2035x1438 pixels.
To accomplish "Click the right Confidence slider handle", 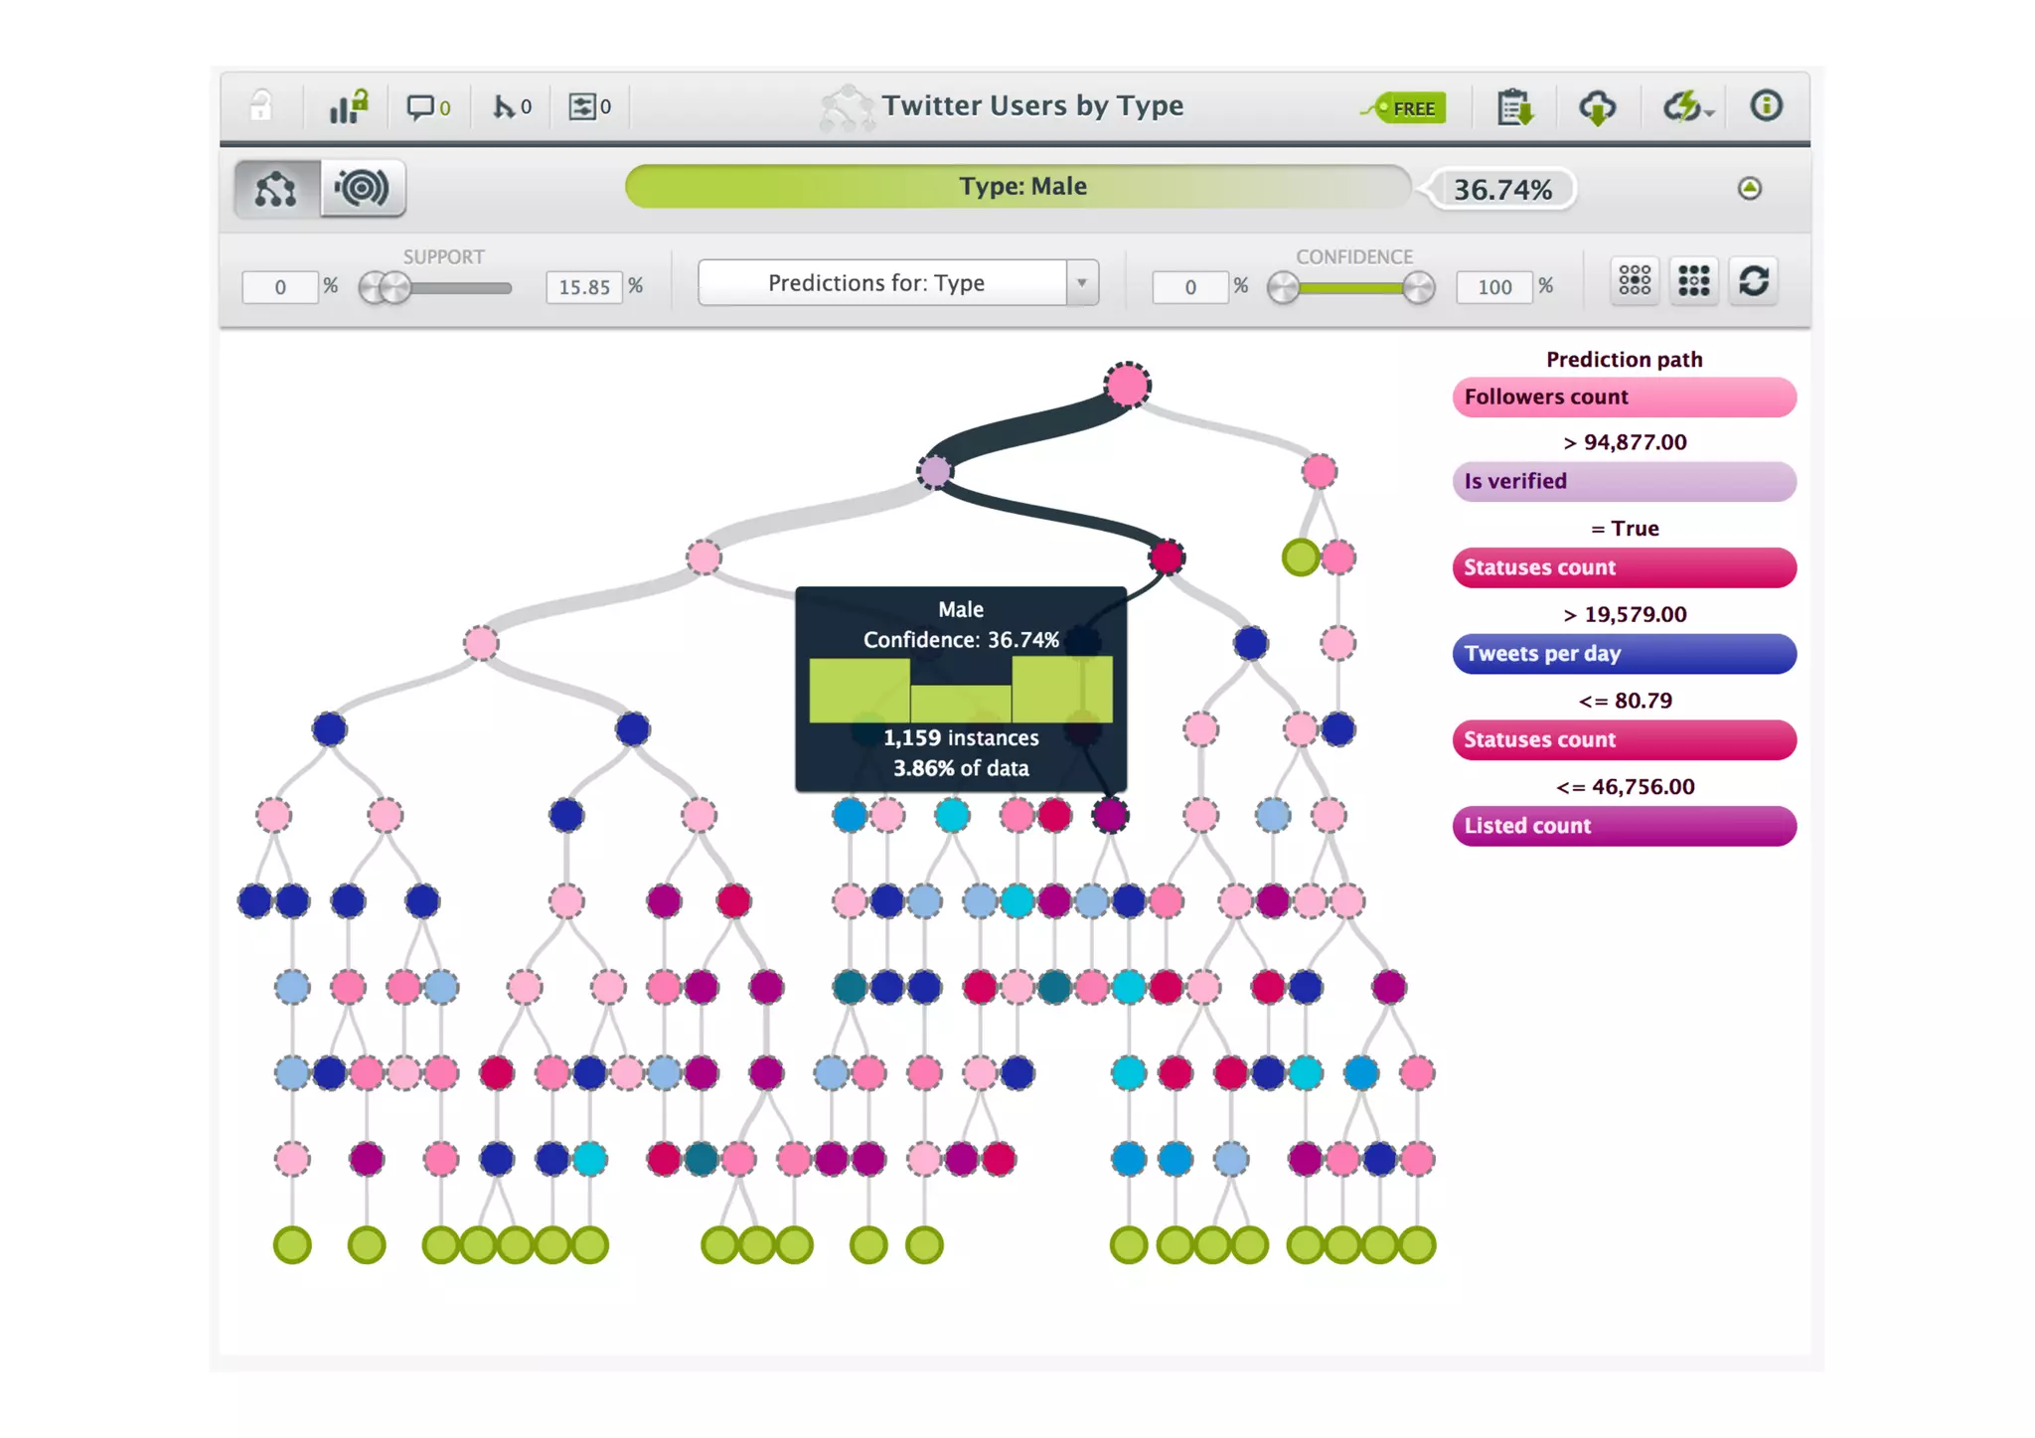I will [x=1419, y=287].
